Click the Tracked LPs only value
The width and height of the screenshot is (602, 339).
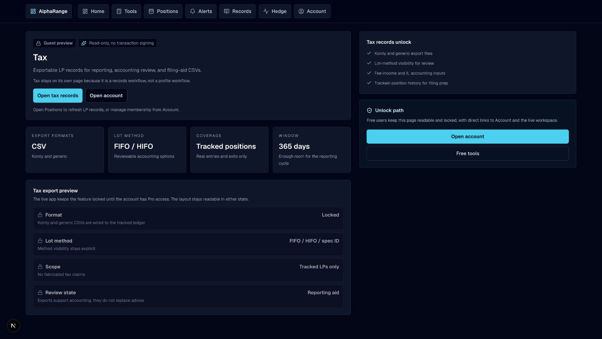pyautogui.click(x=319, y=267)
